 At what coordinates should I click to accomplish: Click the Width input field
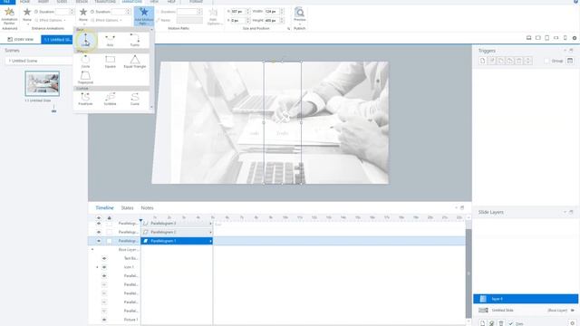coord(272,12)
